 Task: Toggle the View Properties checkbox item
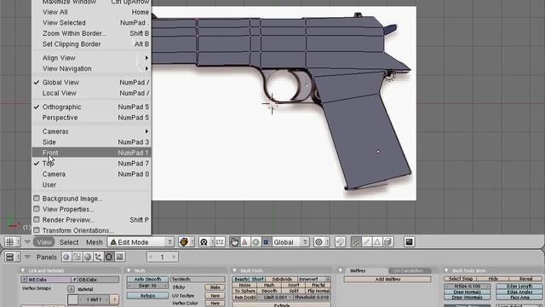click(x=92, y=209)
